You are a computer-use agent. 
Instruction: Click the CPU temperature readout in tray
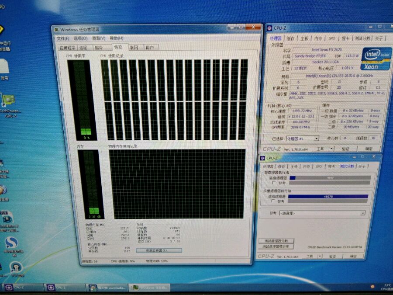click(x=387, y=287)
